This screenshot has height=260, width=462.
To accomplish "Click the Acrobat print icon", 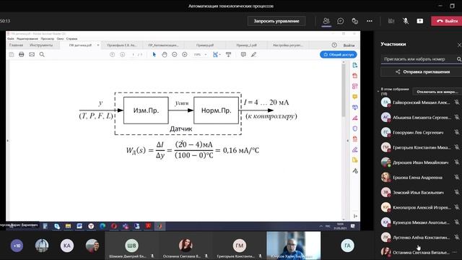I will click(21, 55).
